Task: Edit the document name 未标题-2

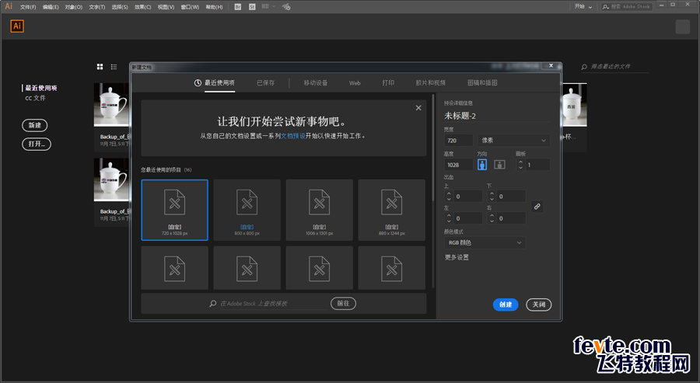Action: (x=496, y=116)
